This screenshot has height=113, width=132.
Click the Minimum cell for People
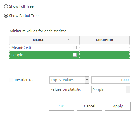[104, 55]
